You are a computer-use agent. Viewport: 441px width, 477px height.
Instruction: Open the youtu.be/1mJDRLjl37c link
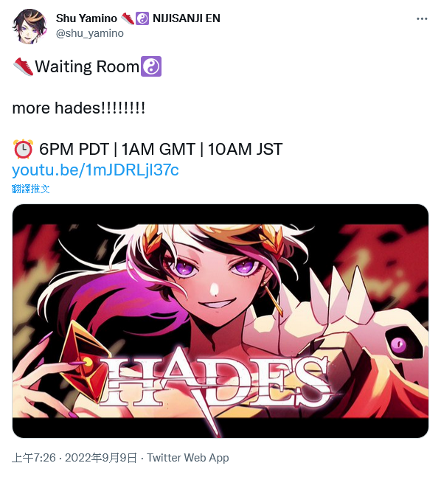[x=95, y=170]
